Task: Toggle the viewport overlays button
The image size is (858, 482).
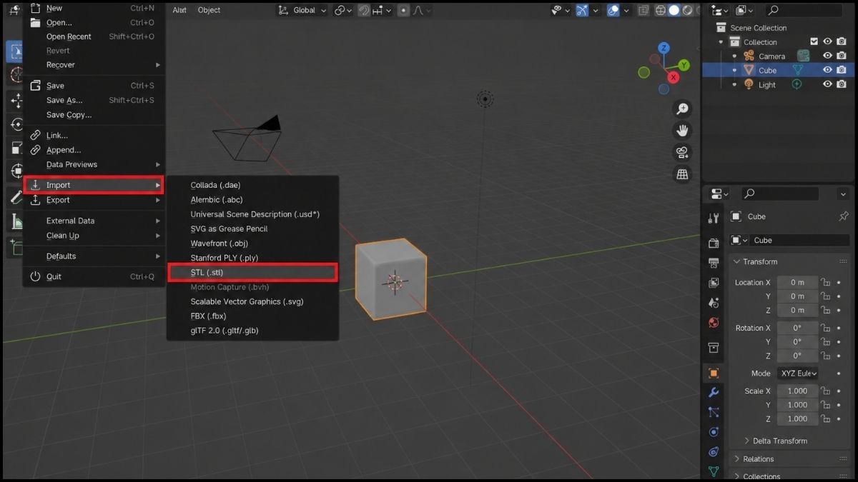Action: click(x=613, y=10)
